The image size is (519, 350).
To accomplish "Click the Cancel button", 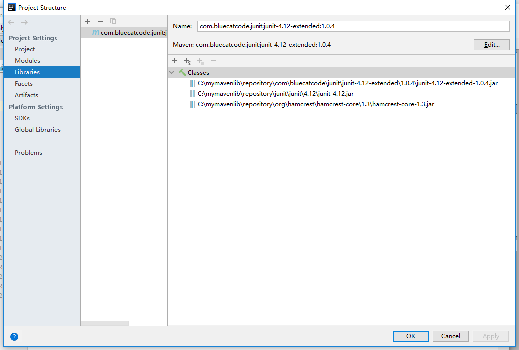I will (x=450, y=336).
